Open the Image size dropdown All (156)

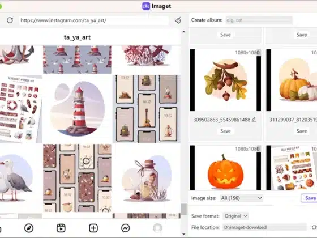241,198
